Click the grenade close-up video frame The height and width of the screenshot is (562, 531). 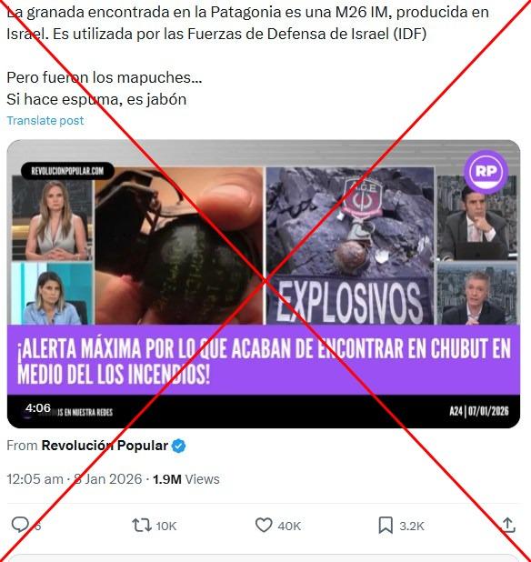[x=179, y=246]
